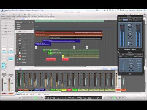Click the icon of the orange-region track
Viewport: 147px width, 110px height.
click(x=20, y=35)
